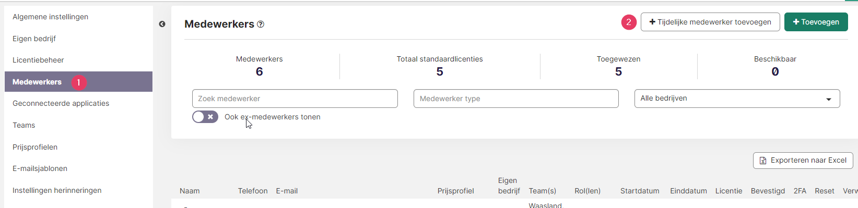Image resolution: width=858 pixels, height=208 pixels.
Task: Click the green Toevoegen button
Action: (x=816, y=22)
